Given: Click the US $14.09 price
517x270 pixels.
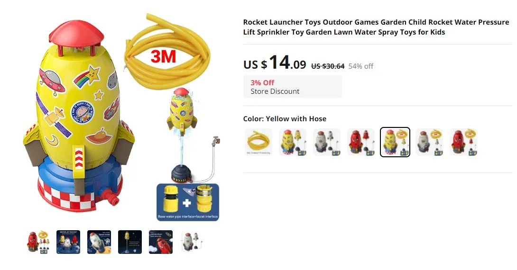Looking at the screenshot, I should [275, 62].
